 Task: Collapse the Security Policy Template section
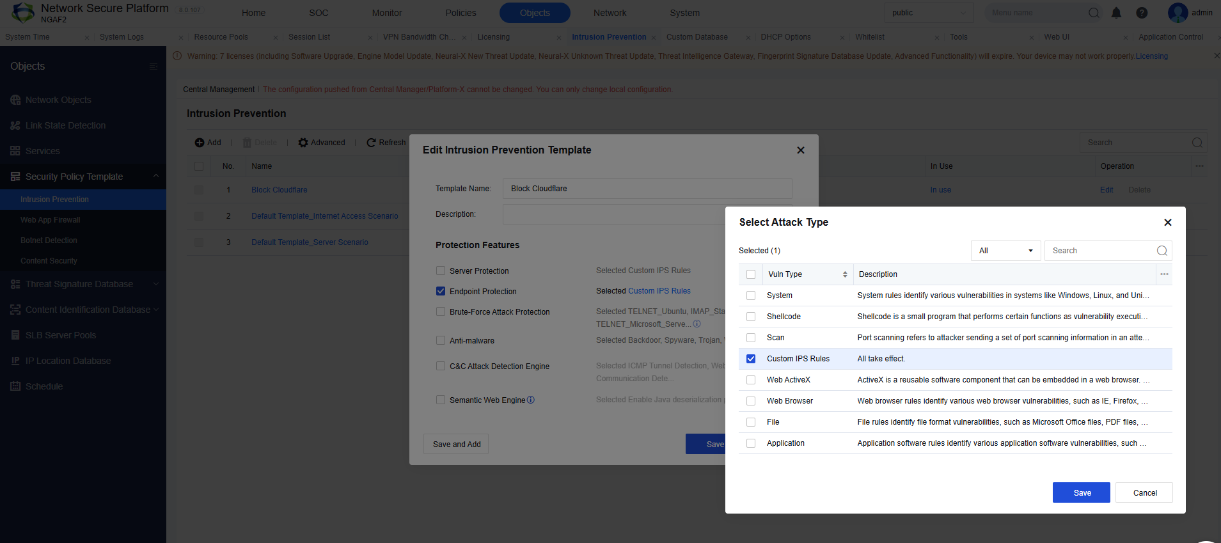[155, 177]
